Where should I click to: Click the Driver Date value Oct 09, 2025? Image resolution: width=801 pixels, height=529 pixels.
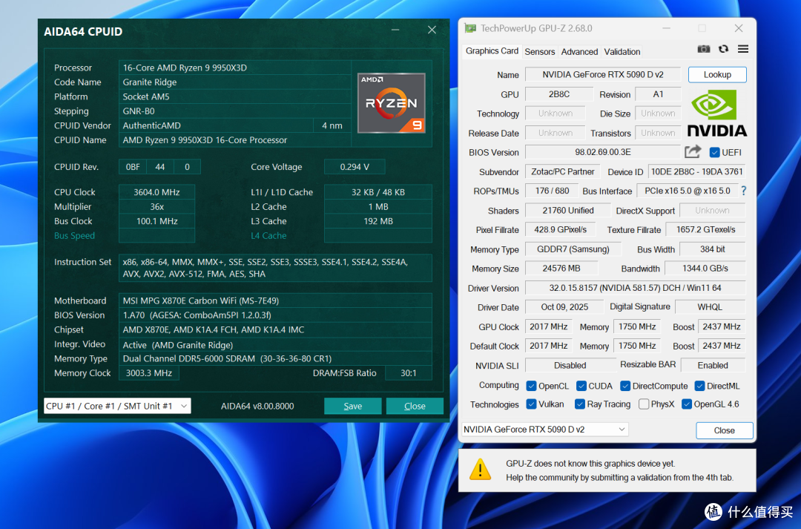pyautogui.click(x=564, y=307)
